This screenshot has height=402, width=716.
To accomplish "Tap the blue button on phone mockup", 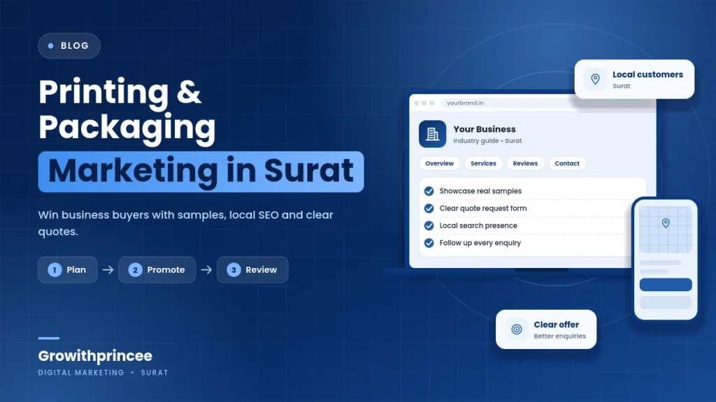I will pyautogui.click(x=666, y=285).
